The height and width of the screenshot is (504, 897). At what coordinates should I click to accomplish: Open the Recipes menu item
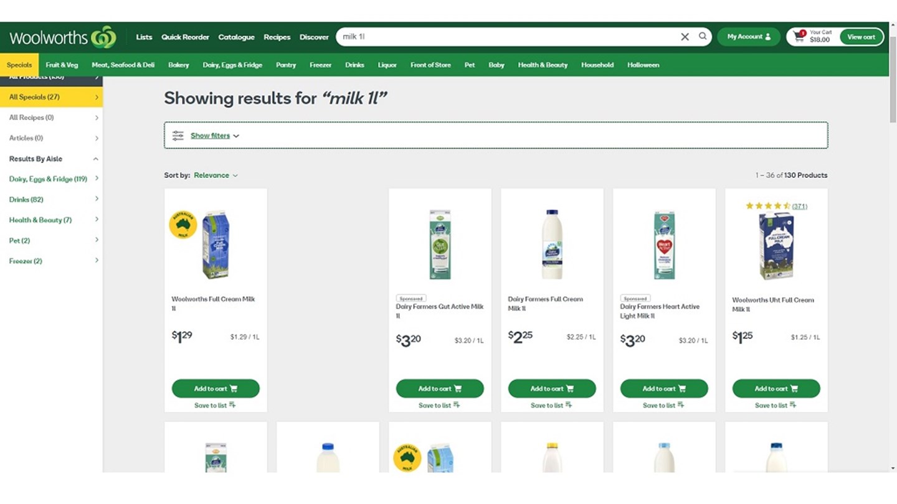click(x=277, y=37)
